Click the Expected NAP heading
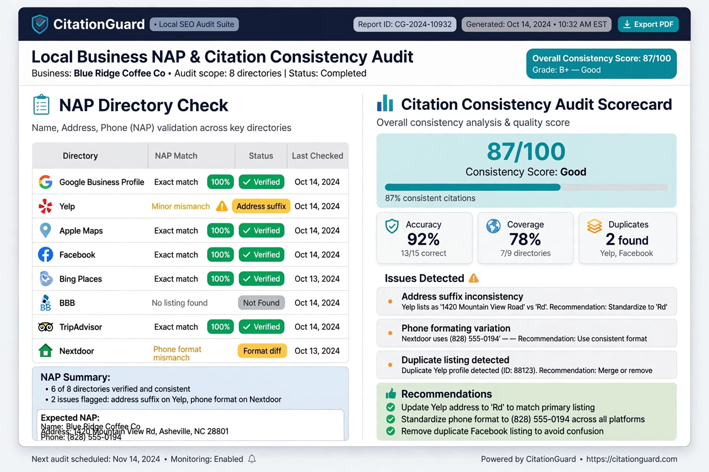This screenshot has height=472, width=709. tap(70, 418)
